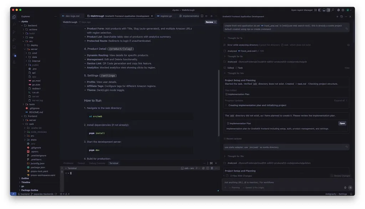Toggle the agent side panel
Viewport: 365px width, 209px height.
328,10
